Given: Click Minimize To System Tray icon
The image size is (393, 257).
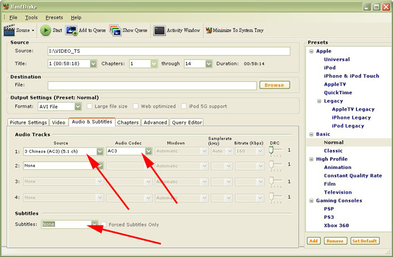Looking at the screenshot, I should click(x=209, y=30).
